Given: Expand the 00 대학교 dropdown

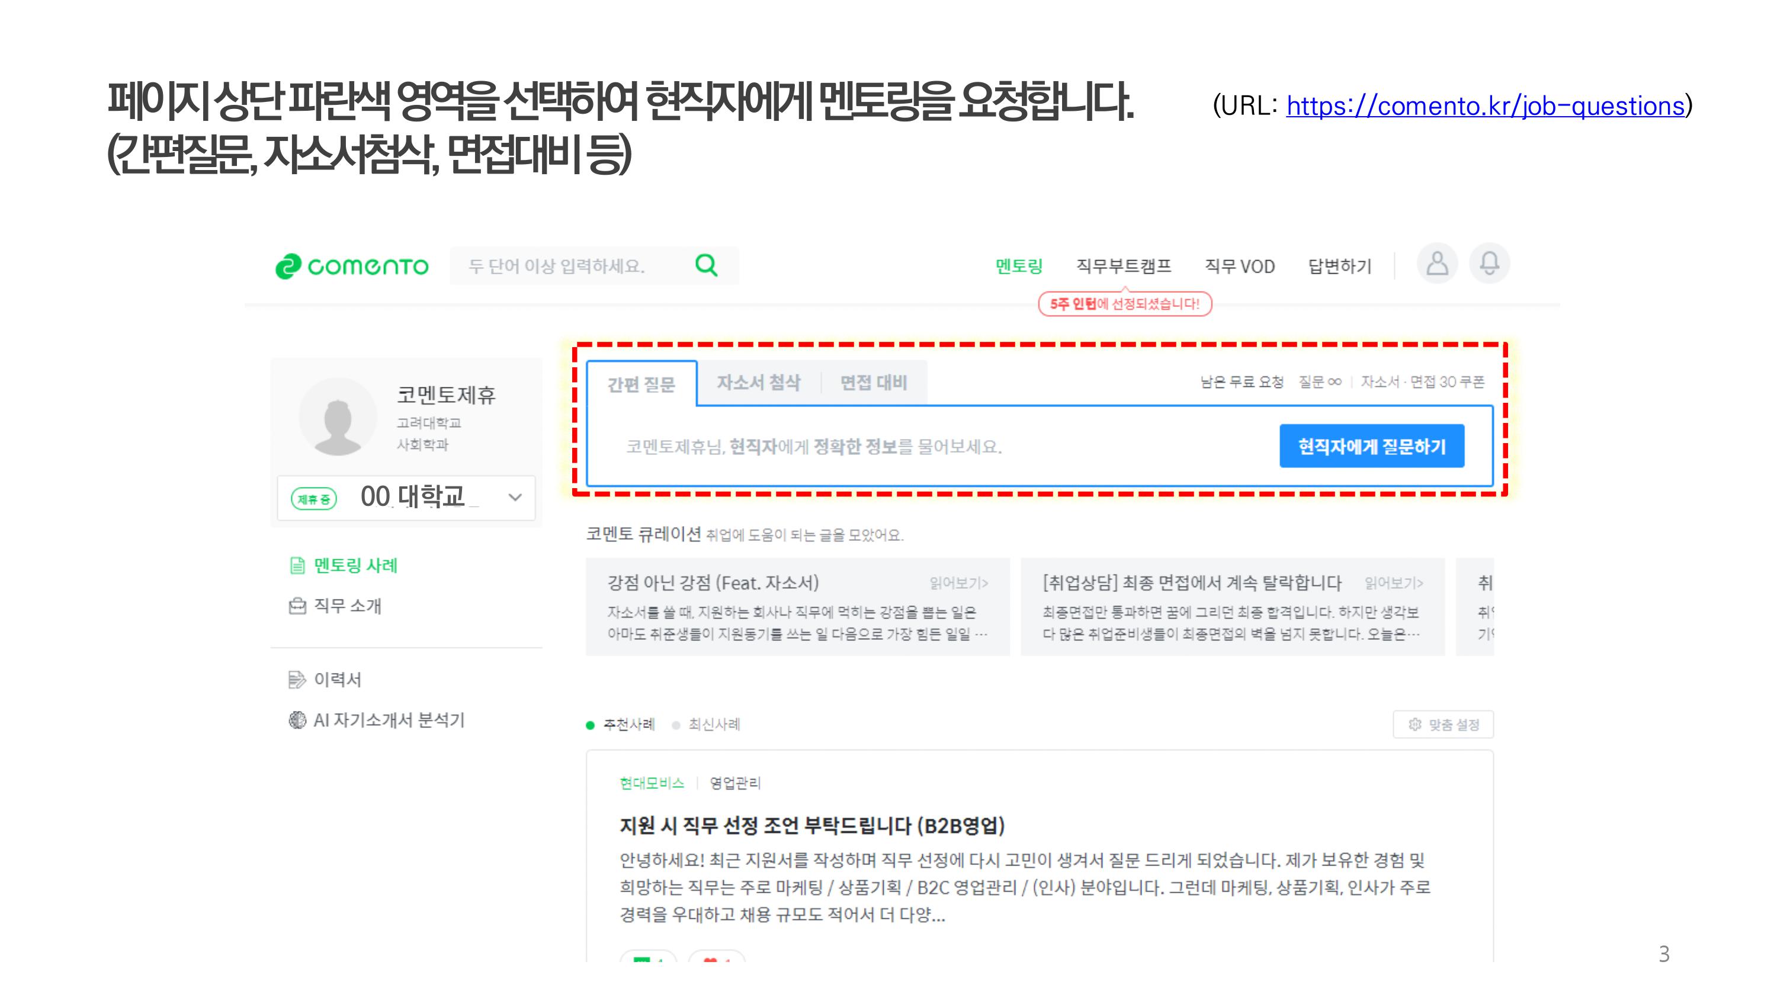Looking at the screenshot, I should tap(515, 498).
